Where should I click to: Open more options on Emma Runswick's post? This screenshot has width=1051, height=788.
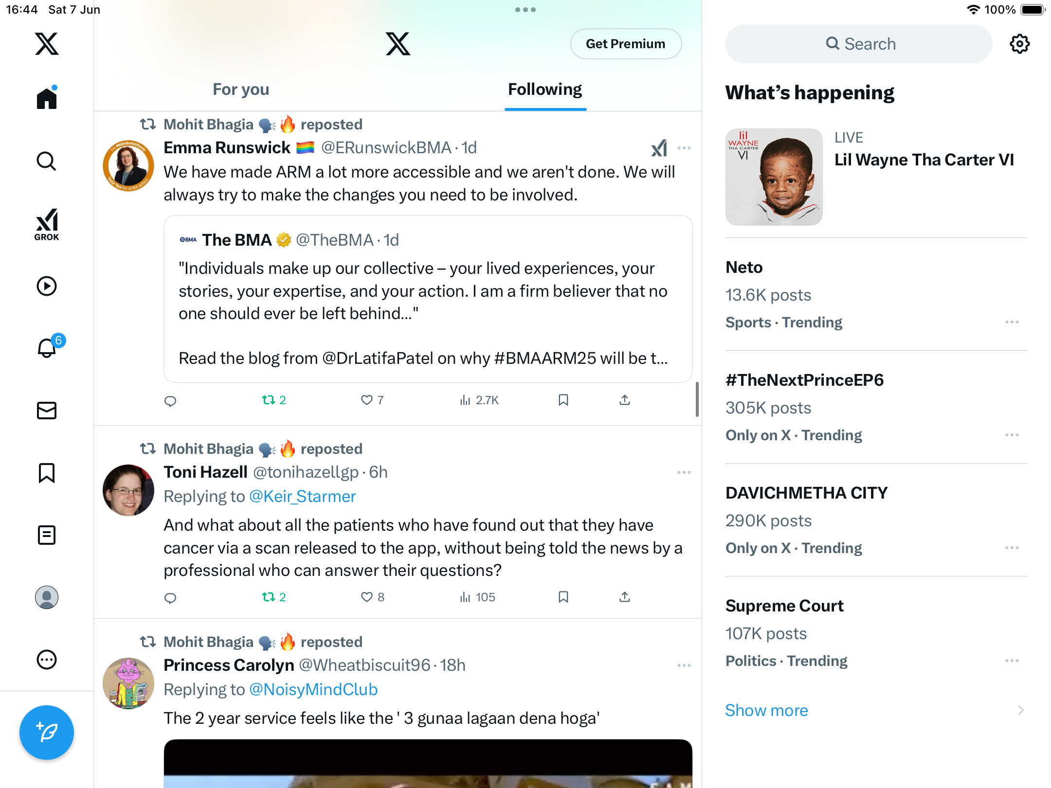point(684,148)
